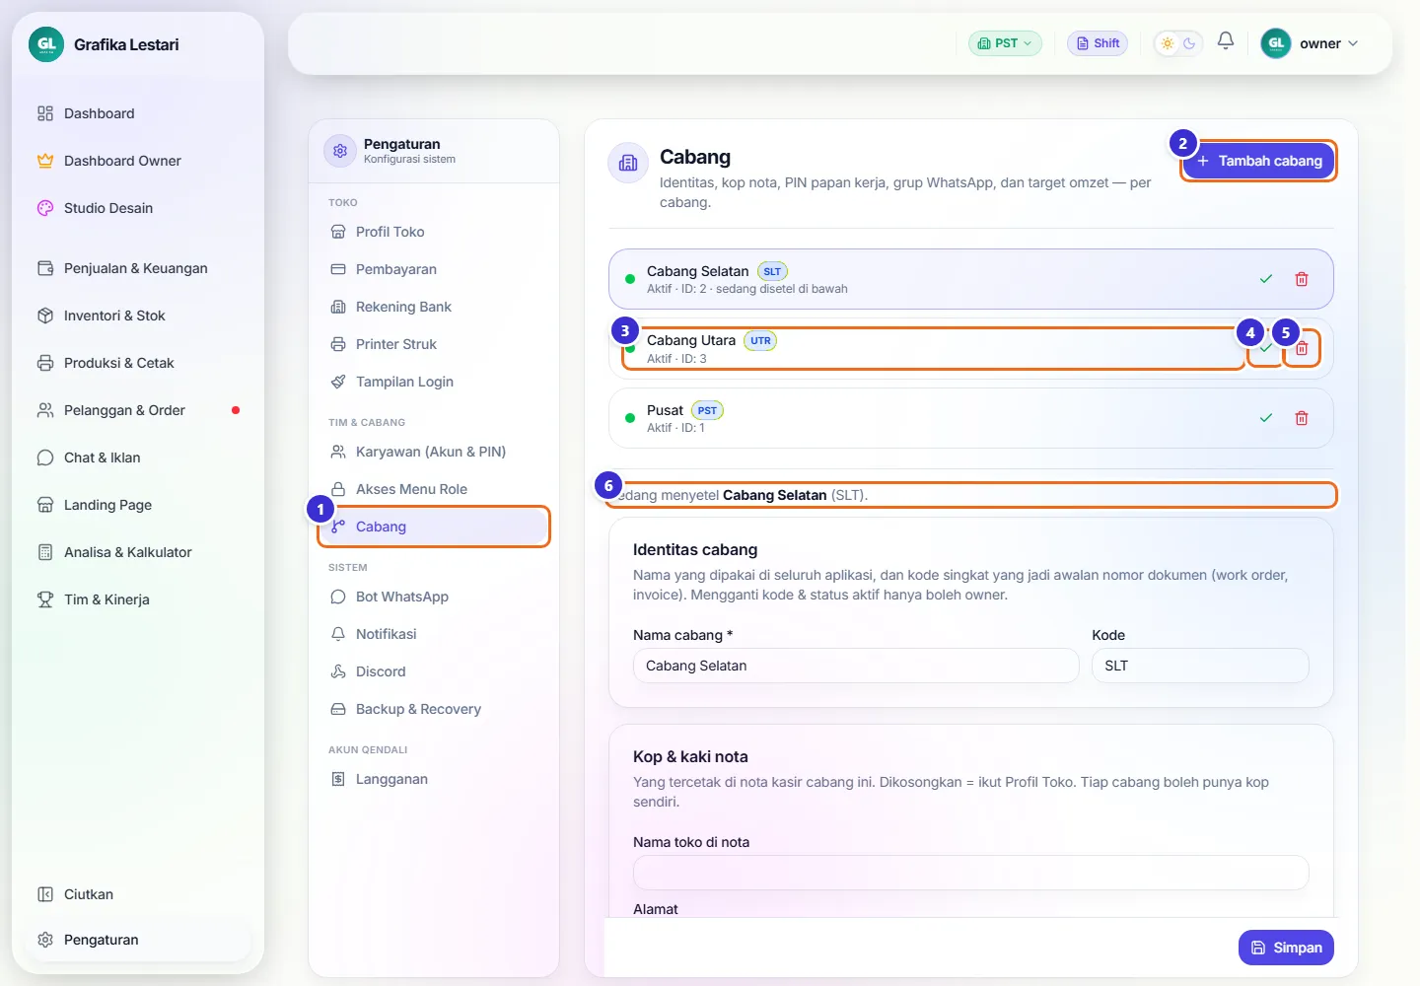This screenshot has width=1420, height=986.
Task: Switch to dark theme with moon icon
Action: tap(1189, 43)
